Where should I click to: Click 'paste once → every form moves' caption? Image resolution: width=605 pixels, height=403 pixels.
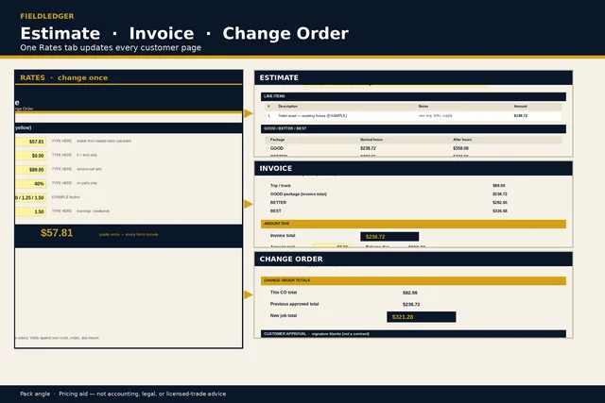click(129, 234)
